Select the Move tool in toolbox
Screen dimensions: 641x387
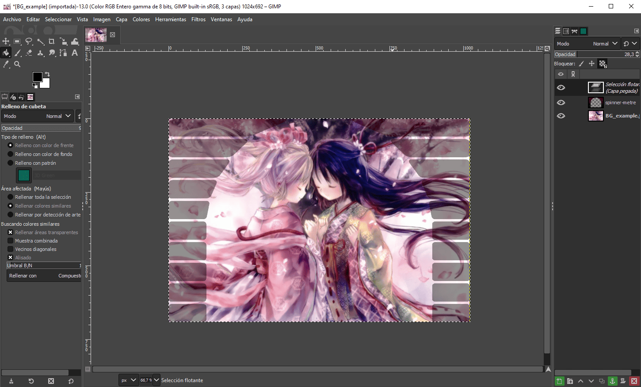tap(6, 42)
